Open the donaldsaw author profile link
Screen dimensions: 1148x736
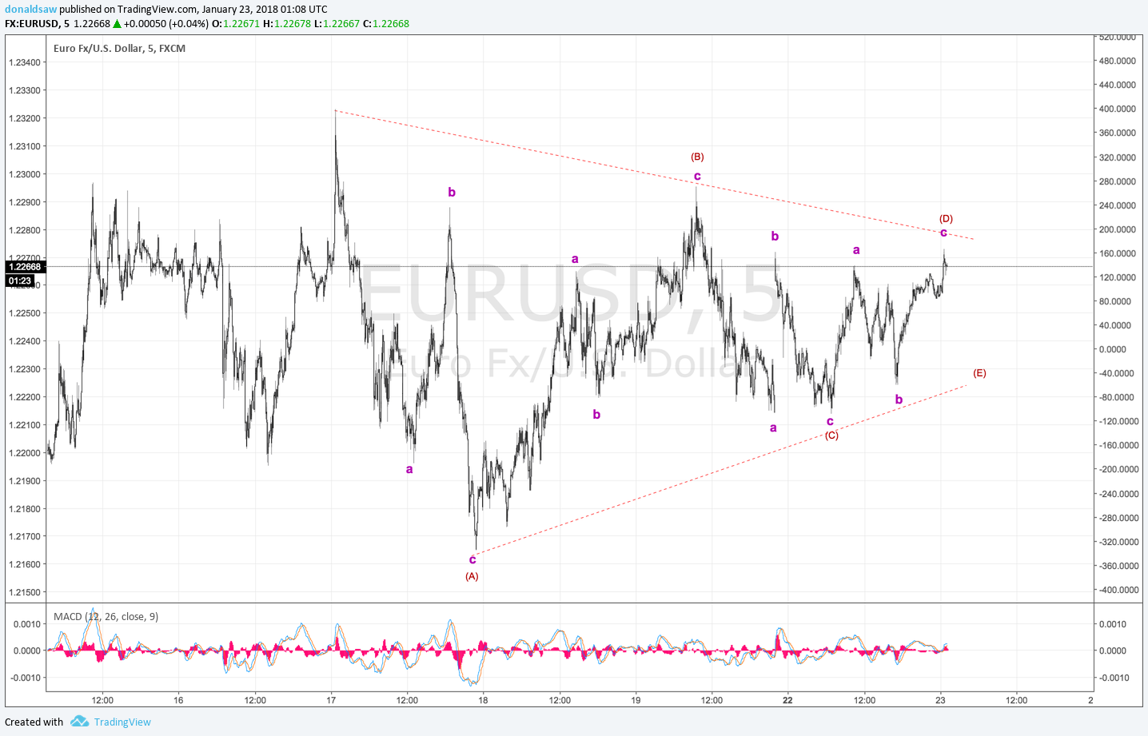tap(30, 10)
